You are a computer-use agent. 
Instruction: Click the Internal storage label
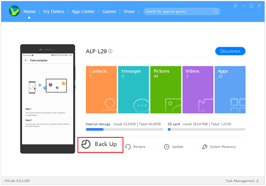[x=98, y=124]
